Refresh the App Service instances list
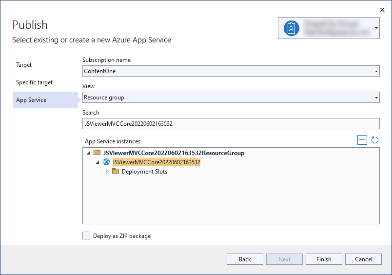The image size is (392, 275). point(374,140)
